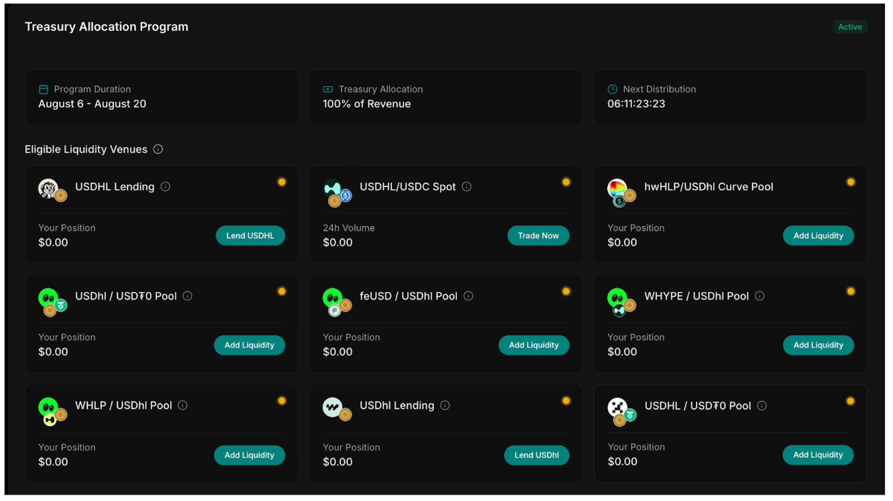893x501 pixels.
Task: Add Liquidity to WHLP / USDhl Pool
Action: [249, 455]
